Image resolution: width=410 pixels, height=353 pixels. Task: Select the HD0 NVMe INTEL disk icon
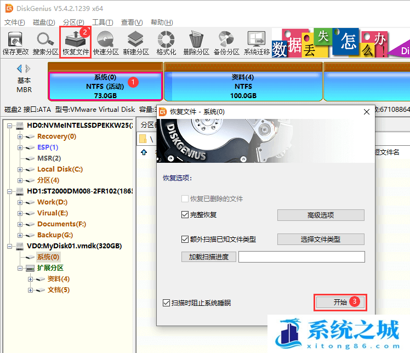click(x=20, y=126)
